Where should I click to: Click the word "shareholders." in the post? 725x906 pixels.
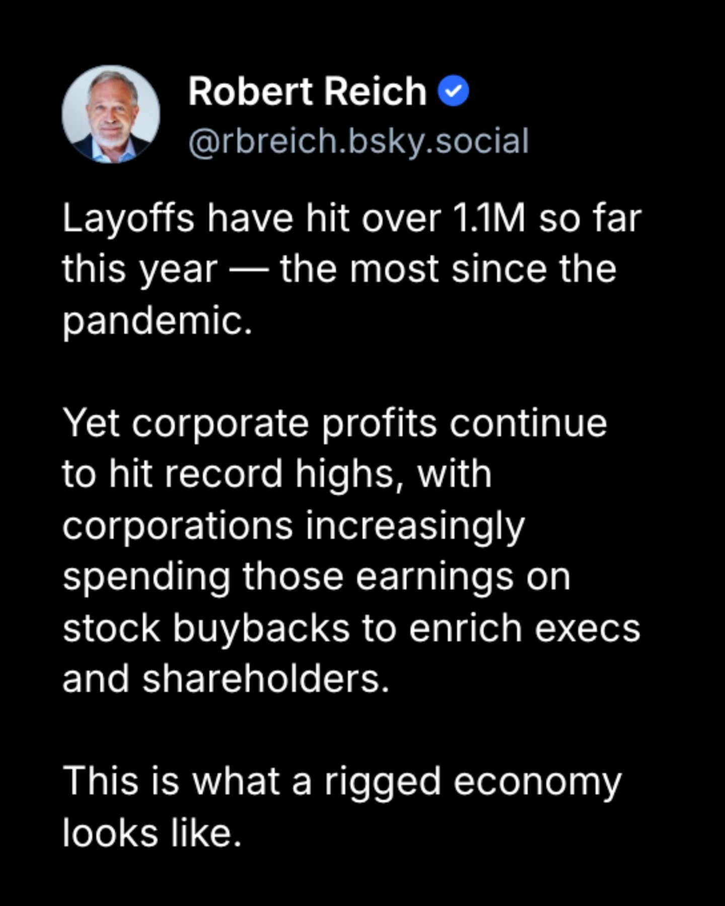pyautogui.click(x=266, y=679)
